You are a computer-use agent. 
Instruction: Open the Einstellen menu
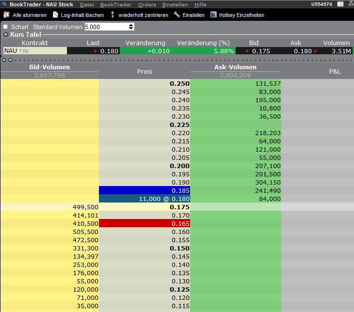click(175, 4)
